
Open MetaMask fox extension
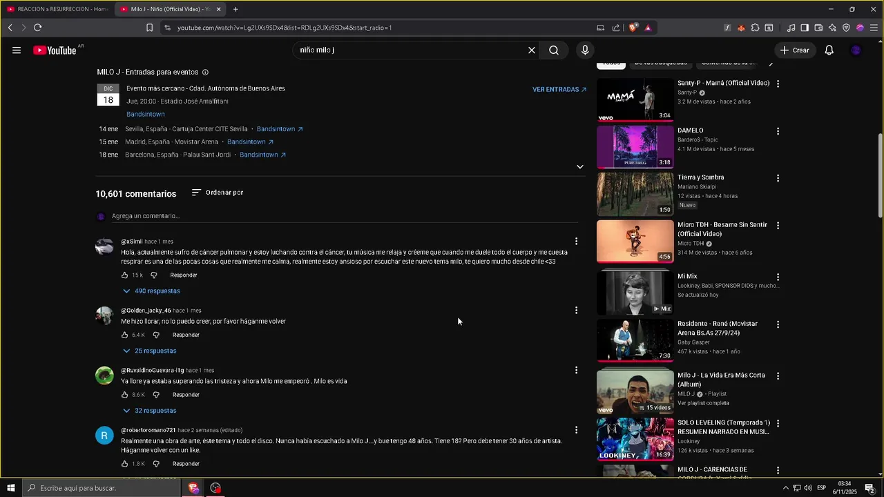click(741, 28)
